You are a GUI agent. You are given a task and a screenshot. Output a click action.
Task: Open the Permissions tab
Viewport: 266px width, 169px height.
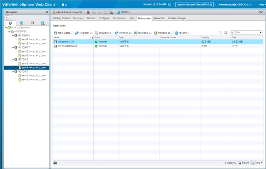point(119,18)
